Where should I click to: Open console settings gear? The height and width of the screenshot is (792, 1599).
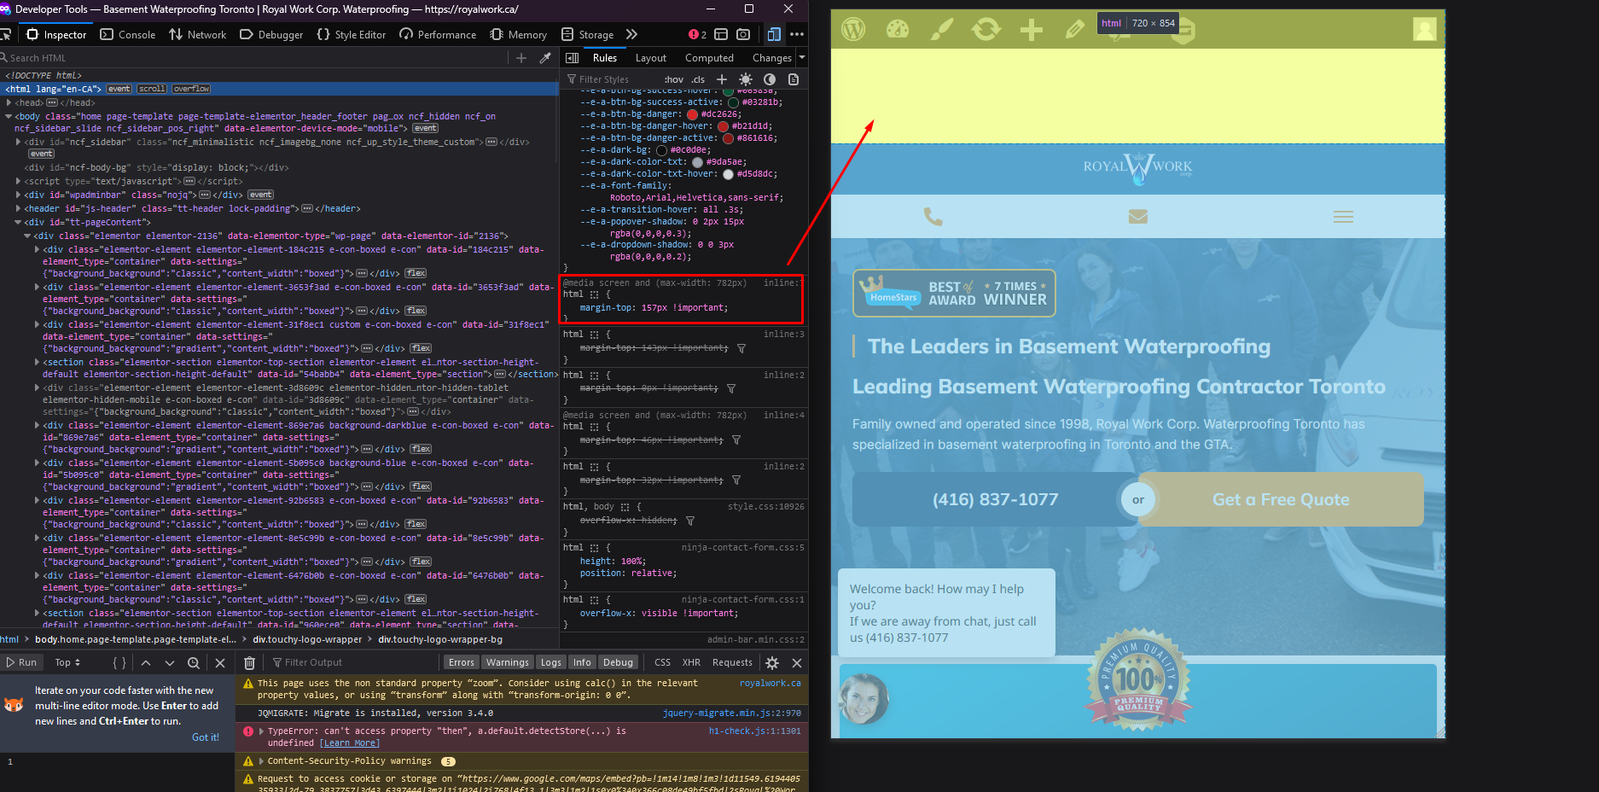pyautogui.click(x=772, y=662)
